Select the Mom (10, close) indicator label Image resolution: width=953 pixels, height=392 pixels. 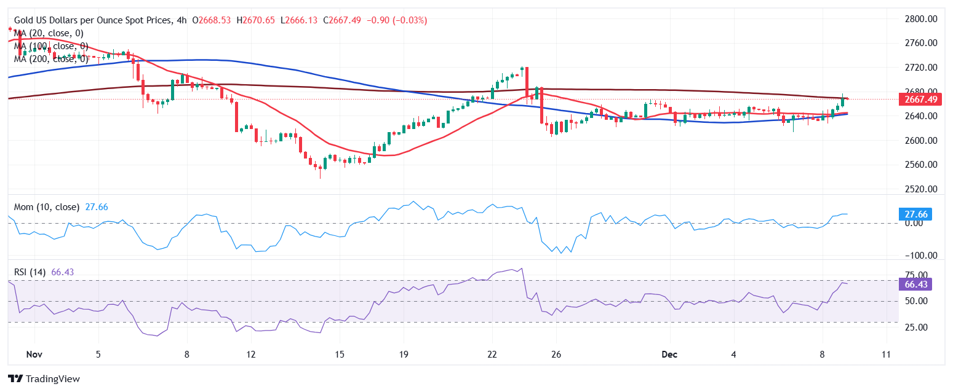pyautogui.click(x=47, y=207)
